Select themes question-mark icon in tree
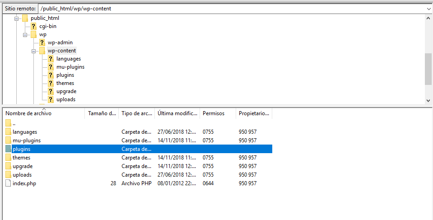 click(x=51, y=83)
